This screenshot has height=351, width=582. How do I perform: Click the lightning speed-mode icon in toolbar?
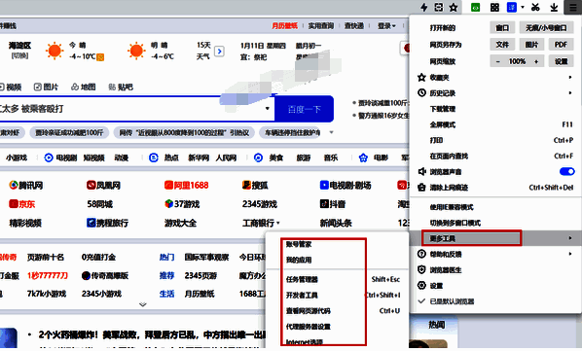pos(424,7)
